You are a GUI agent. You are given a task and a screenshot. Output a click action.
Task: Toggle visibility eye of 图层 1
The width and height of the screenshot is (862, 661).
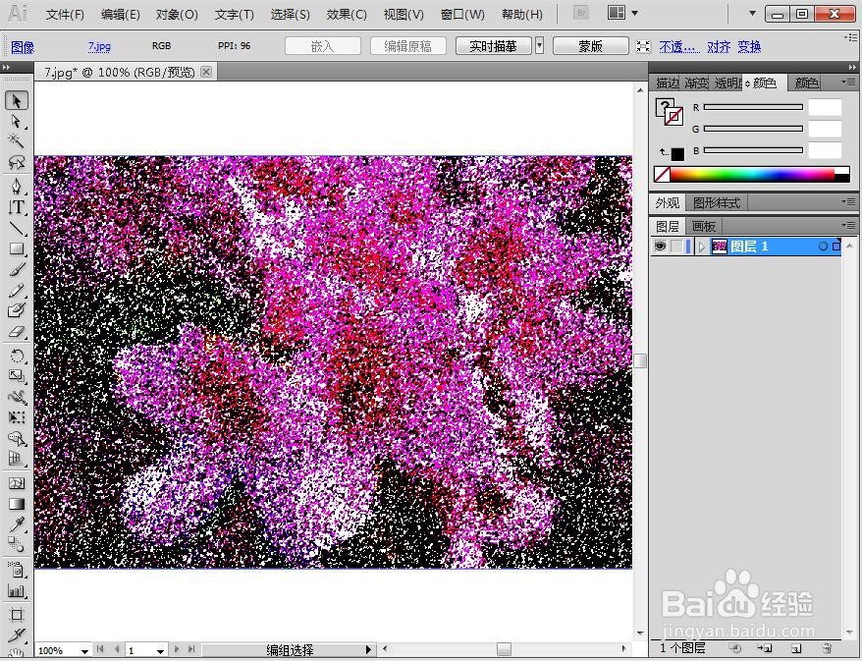tap(660, 247)
